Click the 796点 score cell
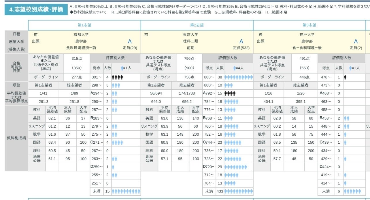 (x=189, y=58)
